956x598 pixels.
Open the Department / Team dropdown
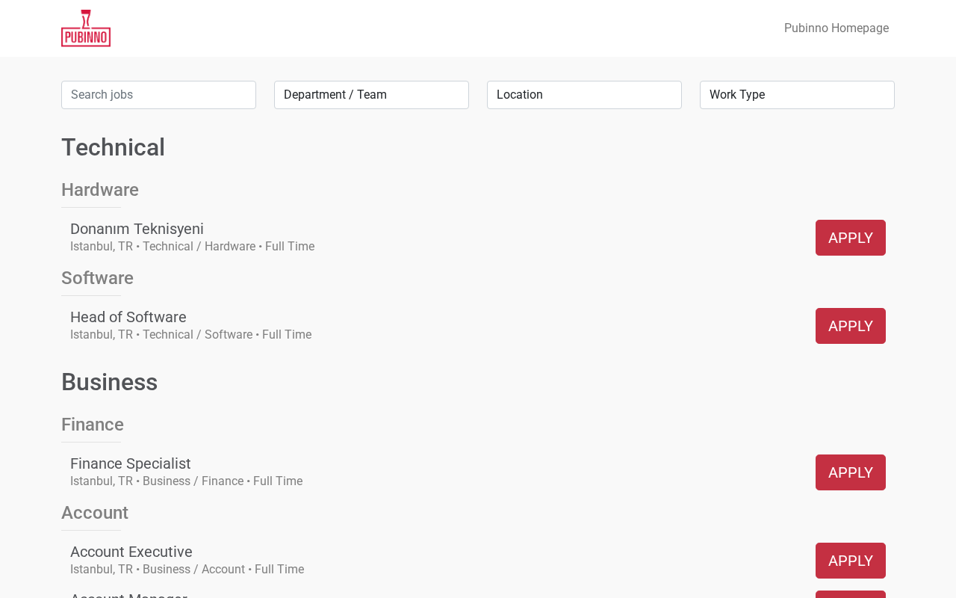(371, 95)
